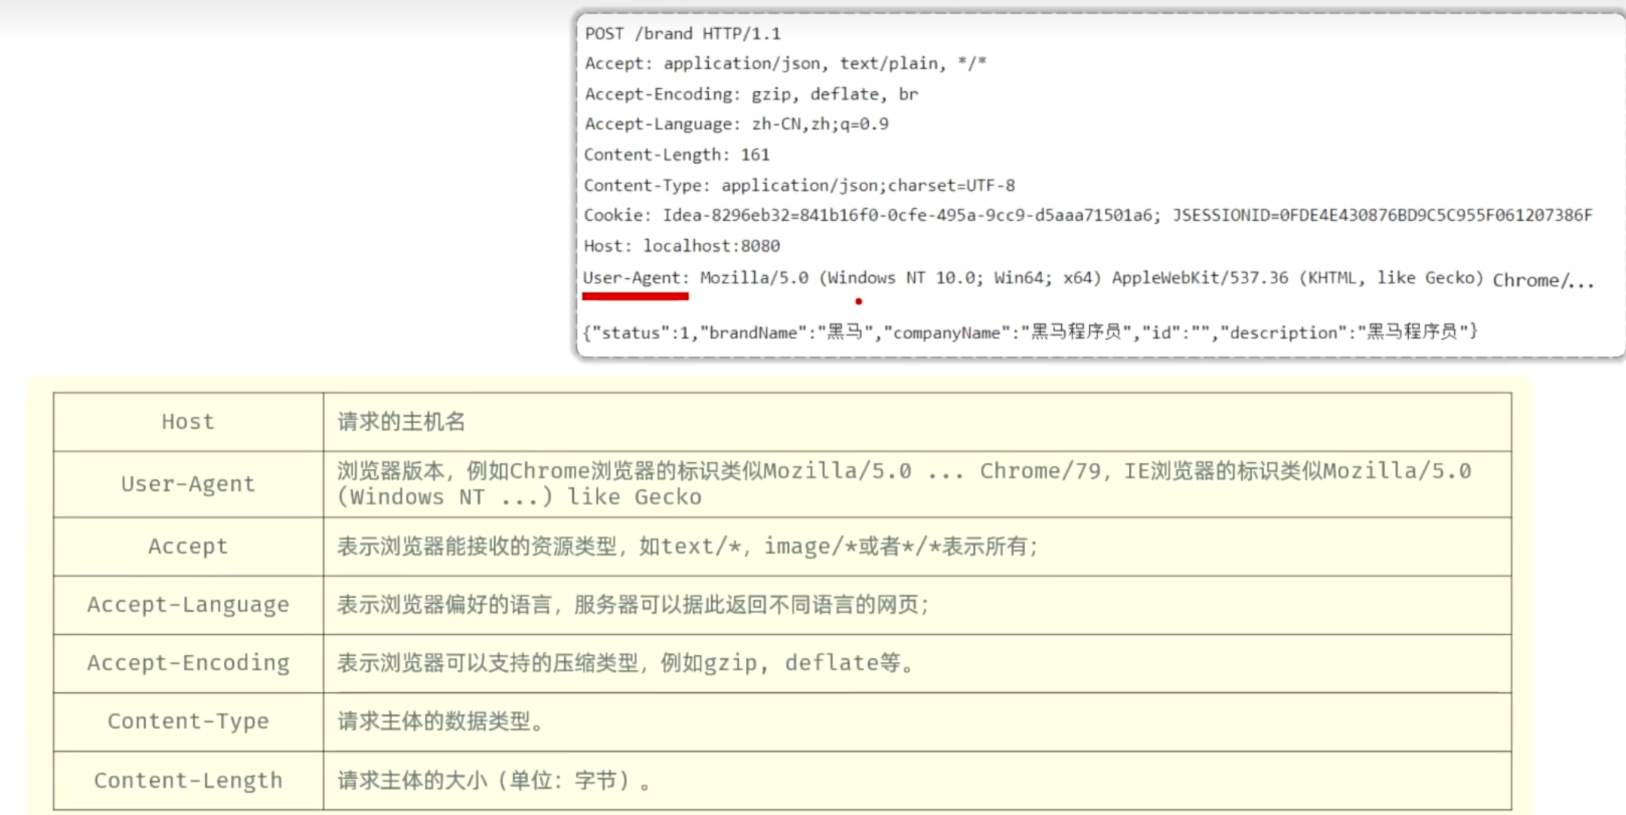Click the JSON request body text
The width and height of the screenshot is (1626, 815).
(x=1030, y=332)
